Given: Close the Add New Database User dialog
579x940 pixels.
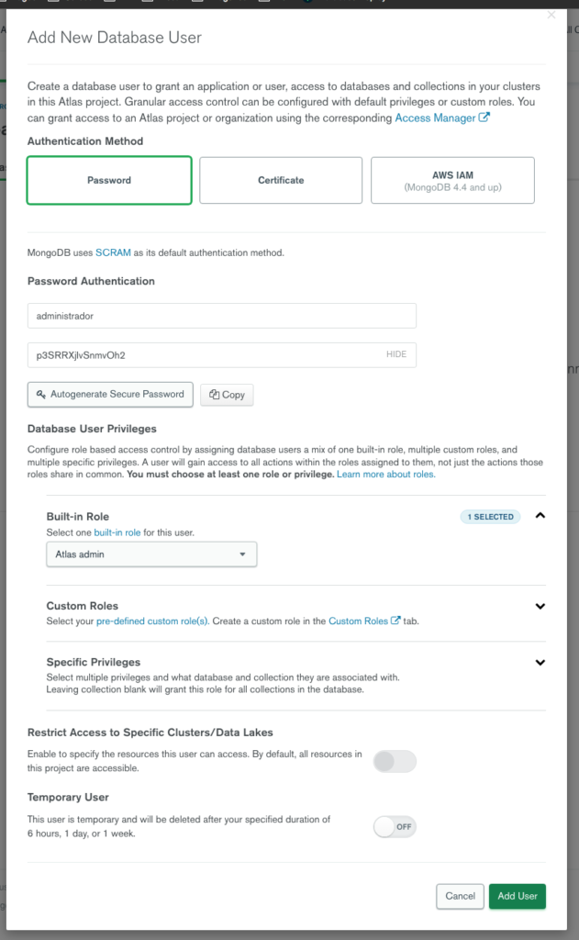Looking at the screenshot, I should click(551, 15).
